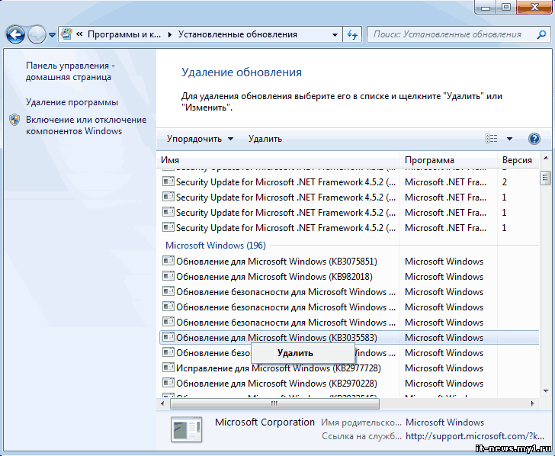Screen dimensions: 555x456
Task: Click 'Удалить' in the command toolbar
Action: [265, 139]
